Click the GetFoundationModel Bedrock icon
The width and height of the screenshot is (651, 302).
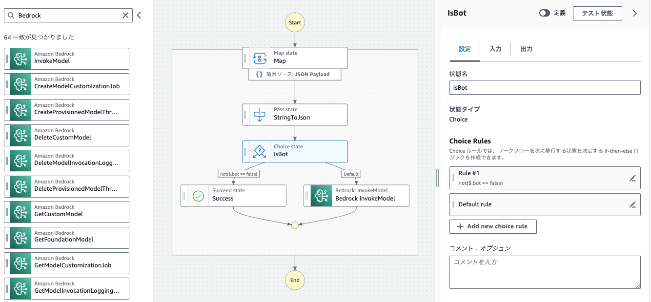20,238
